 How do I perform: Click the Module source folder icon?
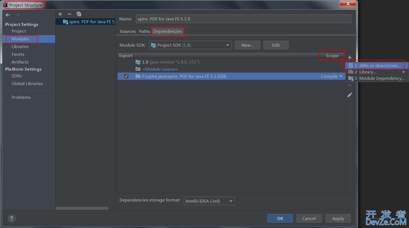(138, 69)
